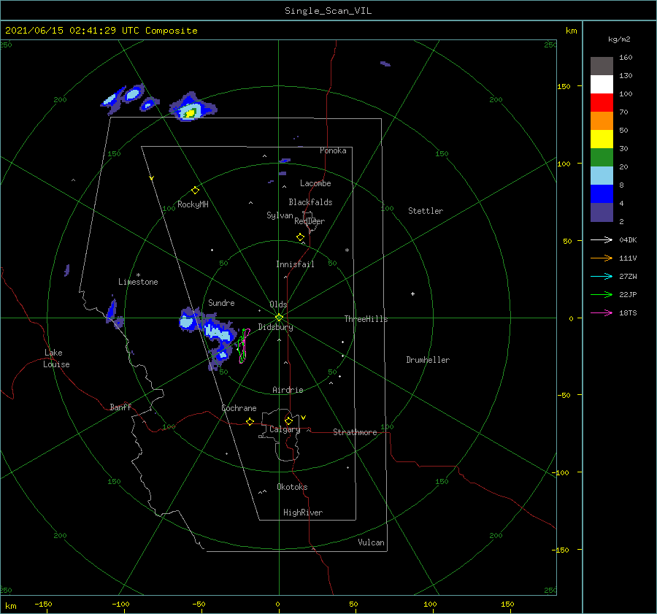Screen dimensions: 657x614
Task: Click the asterisk marker above Limestone
Action: pyautogui.click(x=138, y=275)
